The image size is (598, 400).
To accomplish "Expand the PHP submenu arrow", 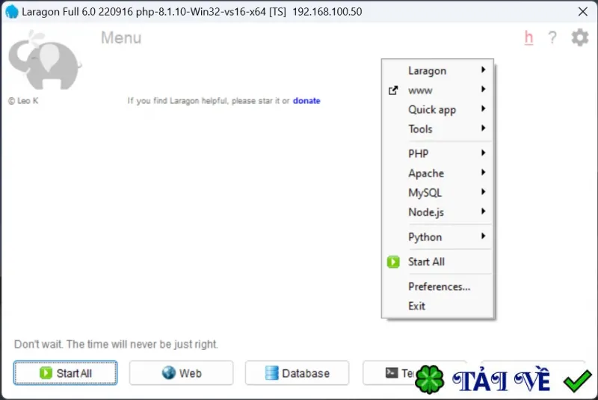I will [x=483, y=153].
